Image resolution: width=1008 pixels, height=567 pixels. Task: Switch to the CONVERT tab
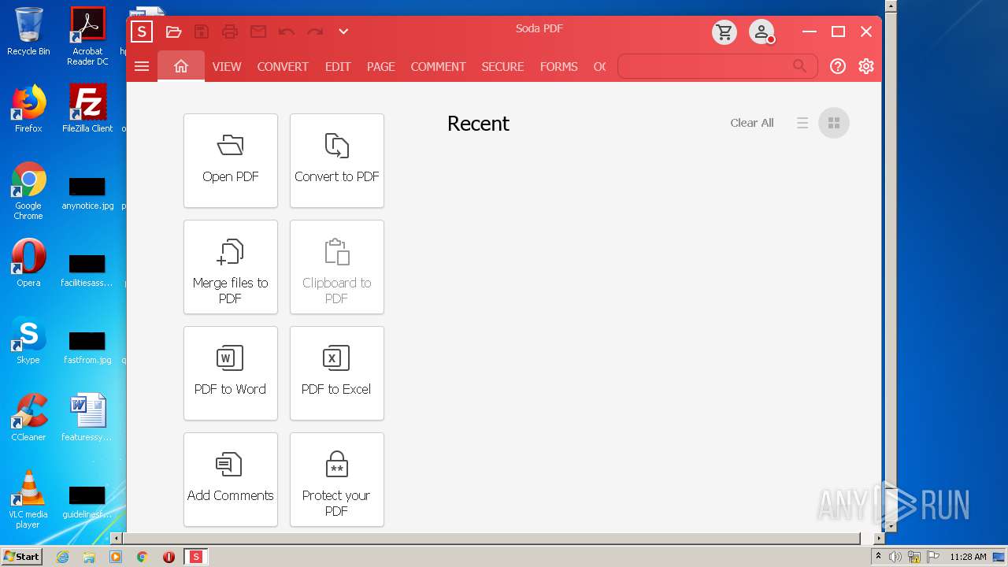coord(283,67)
